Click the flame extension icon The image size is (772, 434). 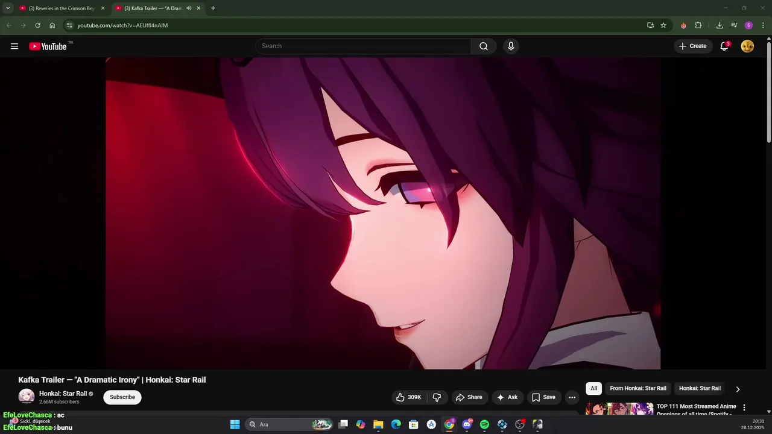click(x=683, y=25)
